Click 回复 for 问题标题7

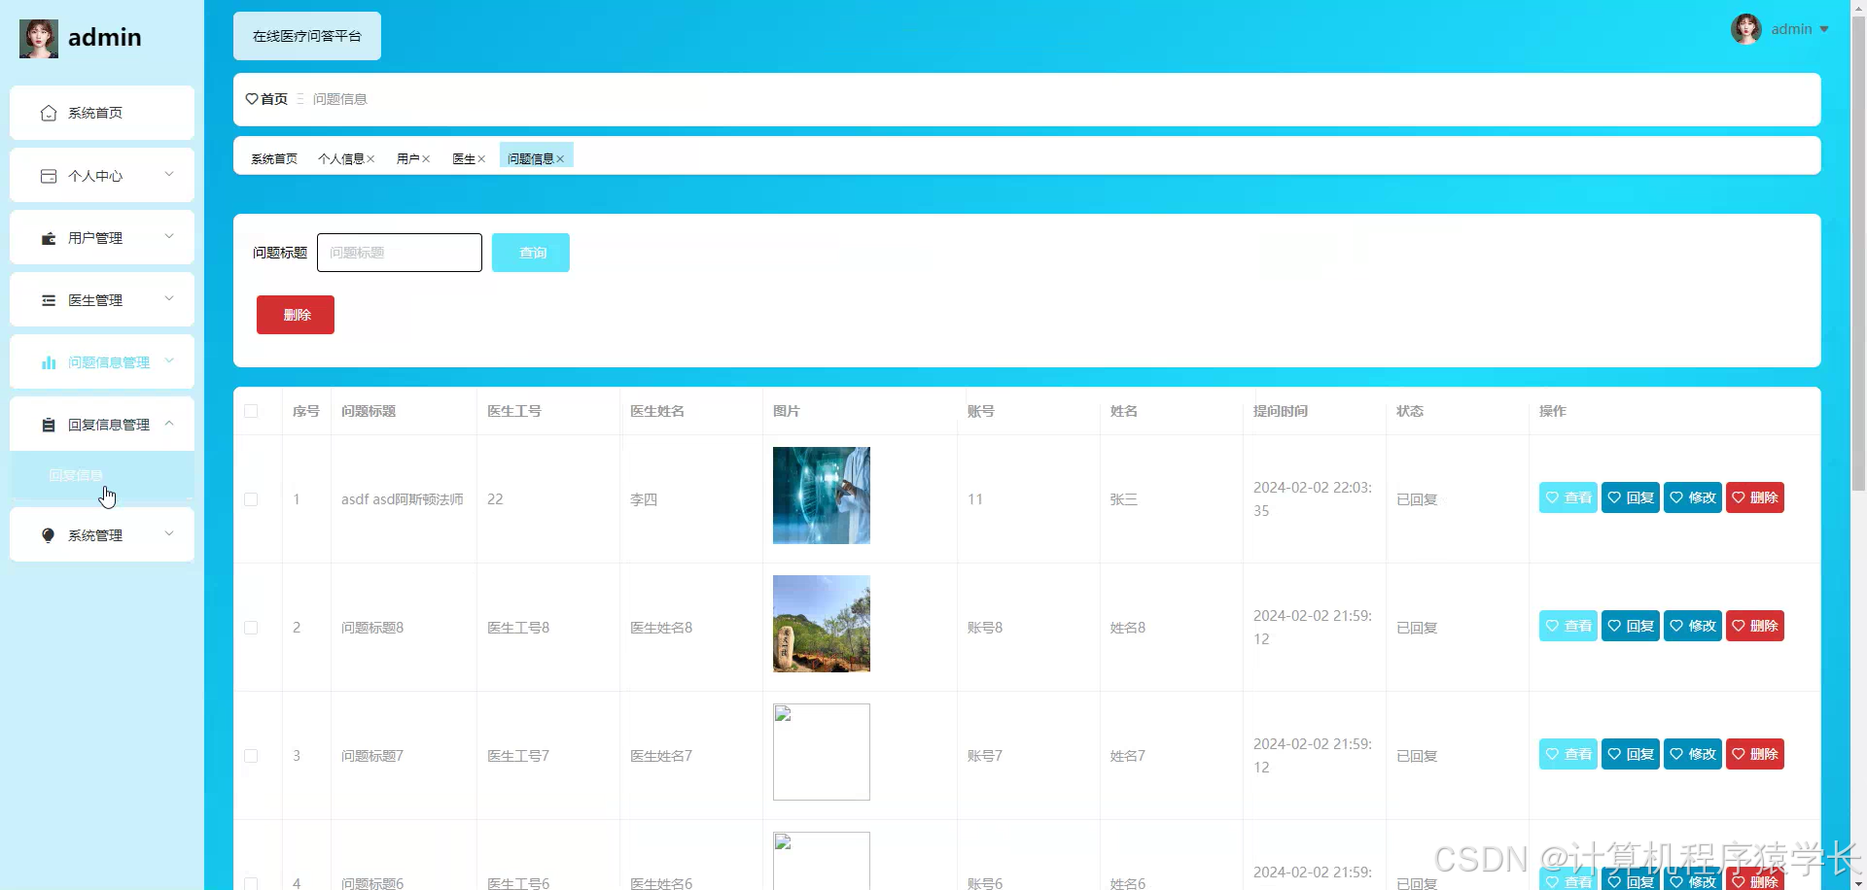coord(1630,754)
